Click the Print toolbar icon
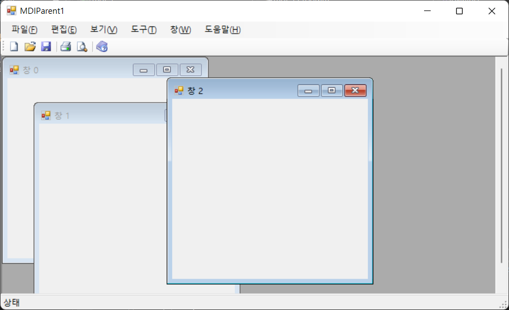 click(x=66, y=47)
